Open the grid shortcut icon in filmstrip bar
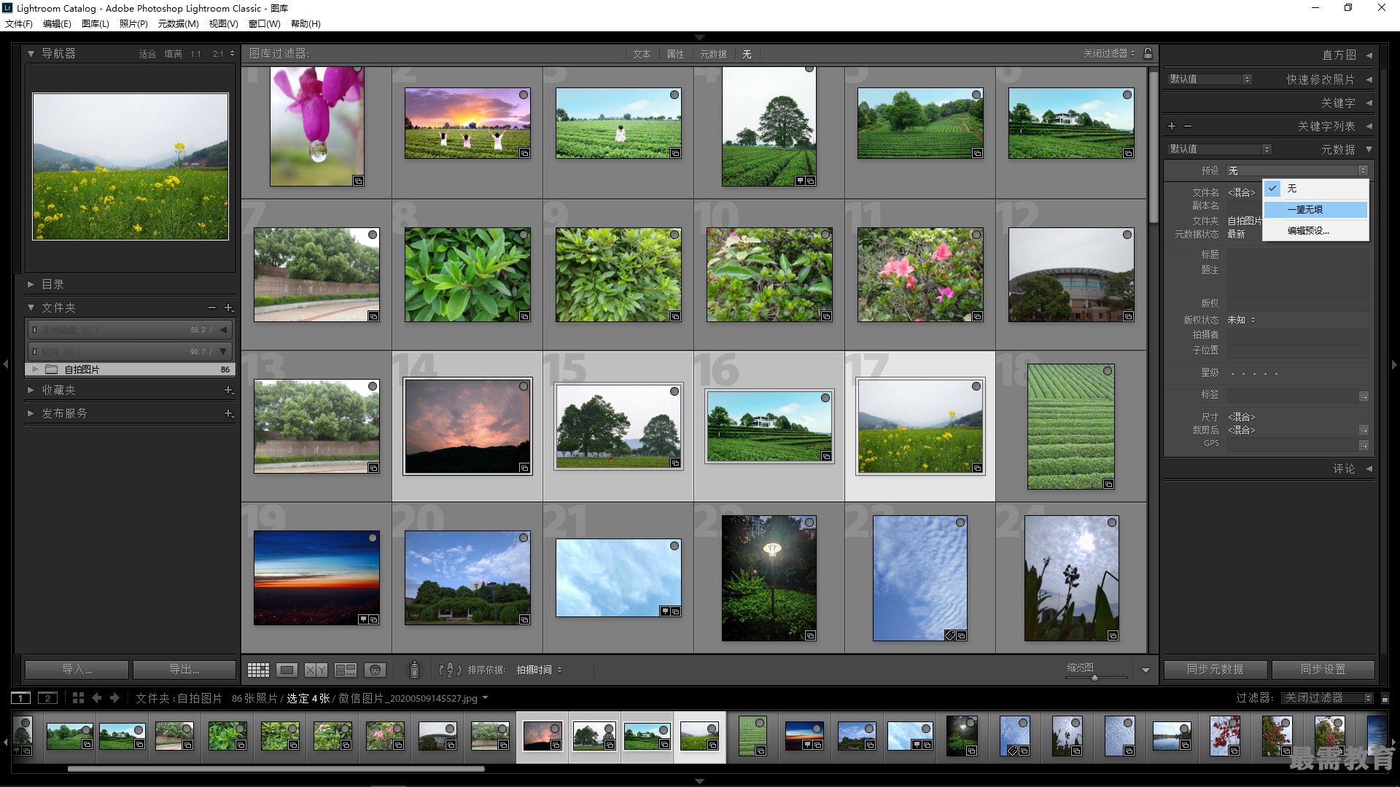This screenshot has height=787, width=1400. click(x=78, y=698)
